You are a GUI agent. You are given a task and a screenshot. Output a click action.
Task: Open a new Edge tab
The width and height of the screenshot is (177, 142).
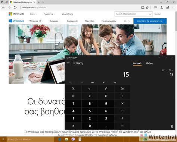(x=39, y=2)
